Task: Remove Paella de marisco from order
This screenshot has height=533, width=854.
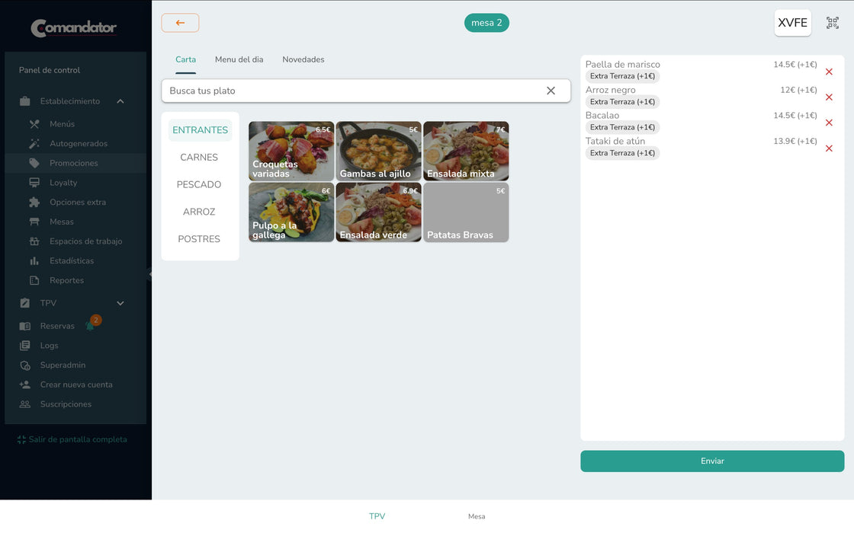Action: 829,72
